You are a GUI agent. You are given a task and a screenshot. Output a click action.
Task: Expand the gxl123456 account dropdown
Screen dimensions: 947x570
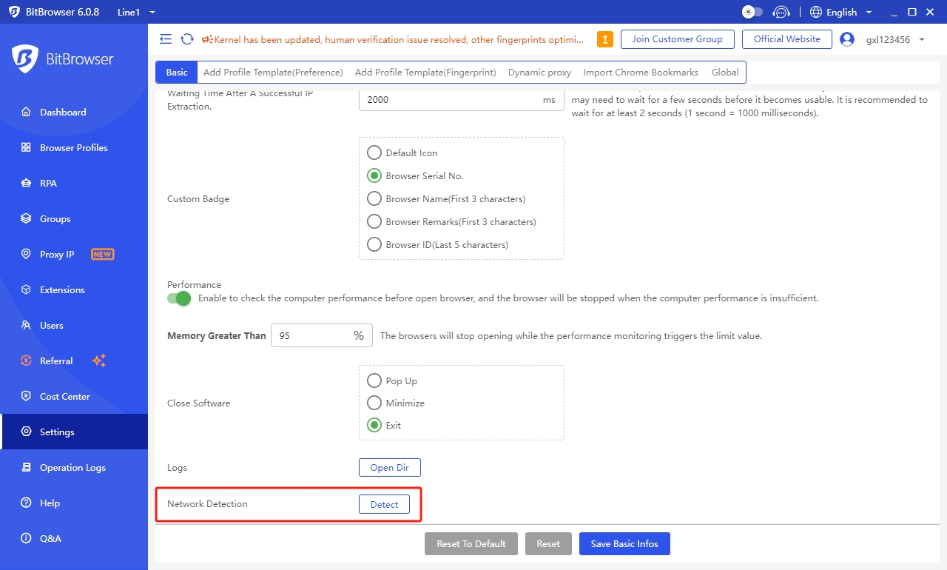896,39
